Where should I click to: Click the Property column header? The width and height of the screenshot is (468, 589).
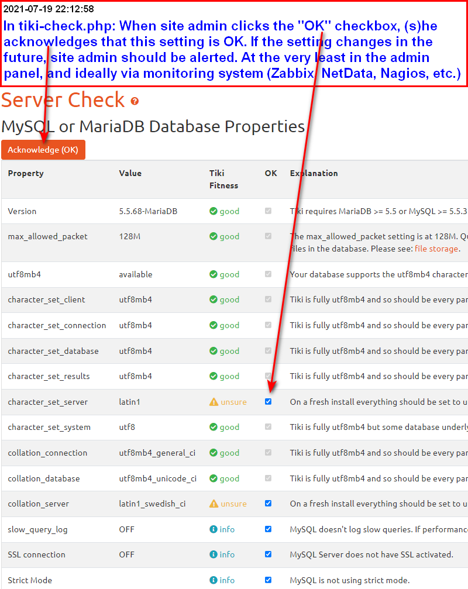coord(26,173)
